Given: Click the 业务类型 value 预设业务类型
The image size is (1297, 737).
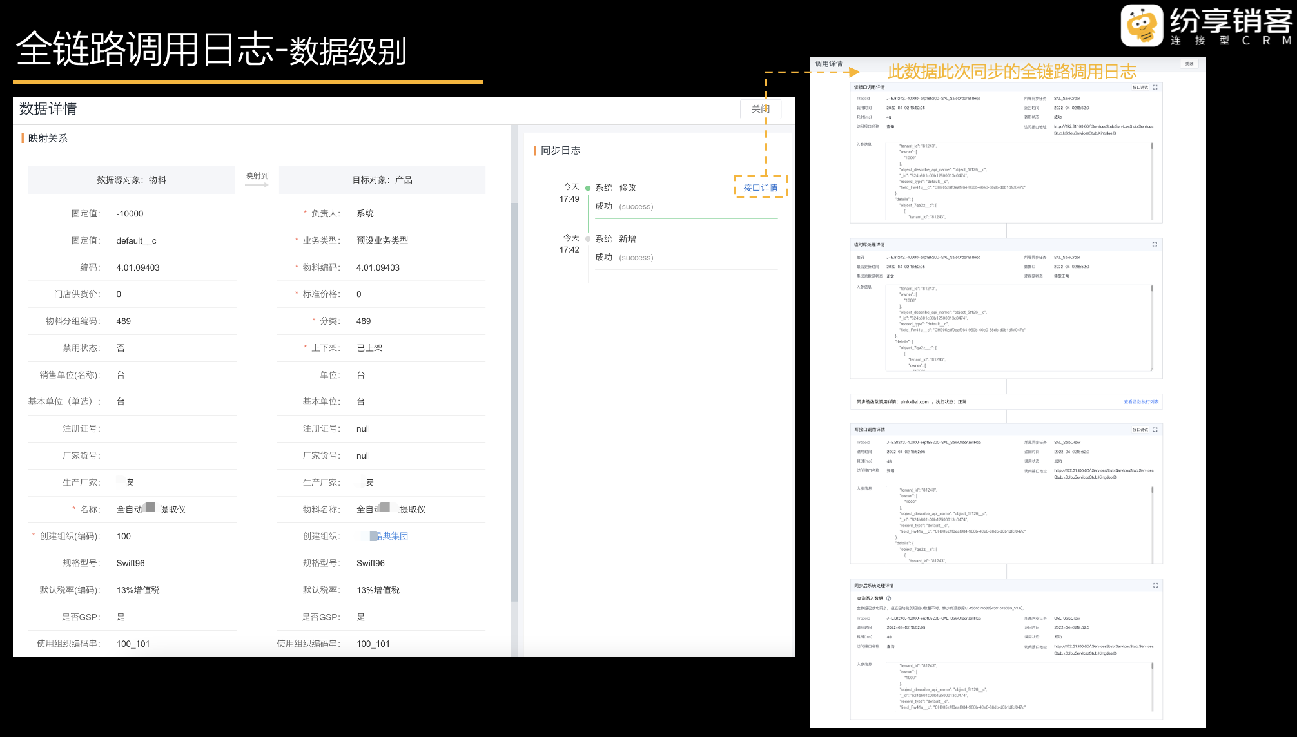Looking at the screenshot, I should point(382,240).
